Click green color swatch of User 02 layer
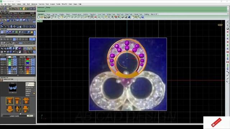230x129 pixels. 27,61
